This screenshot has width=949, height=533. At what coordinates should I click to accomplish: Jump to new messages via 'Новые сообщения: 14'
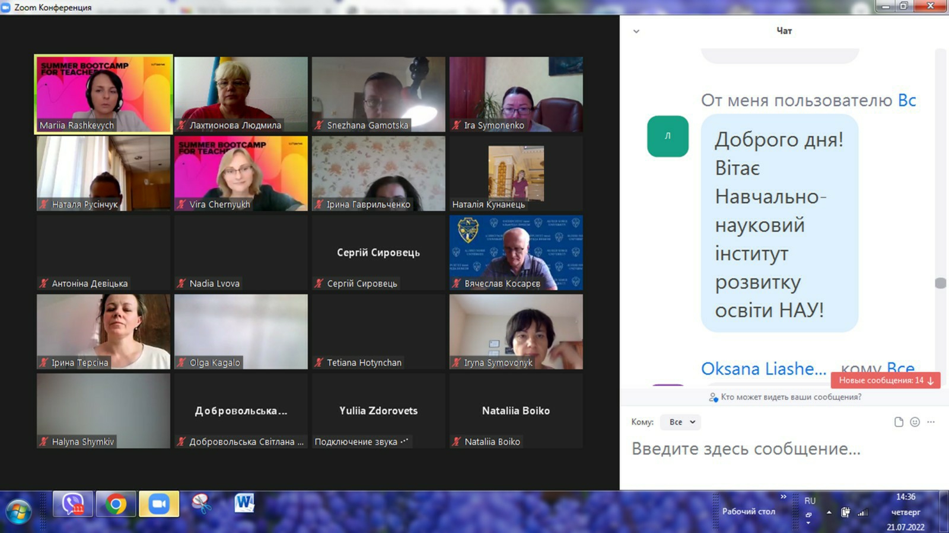pyautogui.click(x=885, y=380)
